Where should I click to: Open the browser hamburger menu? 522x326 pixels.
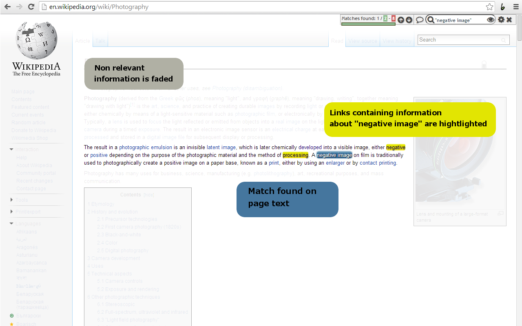(x=516, y=7)
